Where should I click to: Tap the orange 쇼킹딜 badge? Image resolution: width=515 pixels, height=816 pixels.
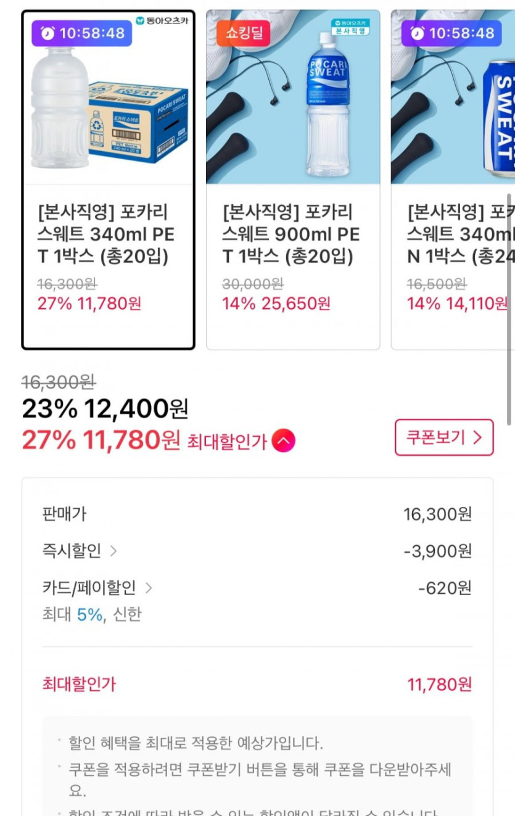[x=243, y=33]
